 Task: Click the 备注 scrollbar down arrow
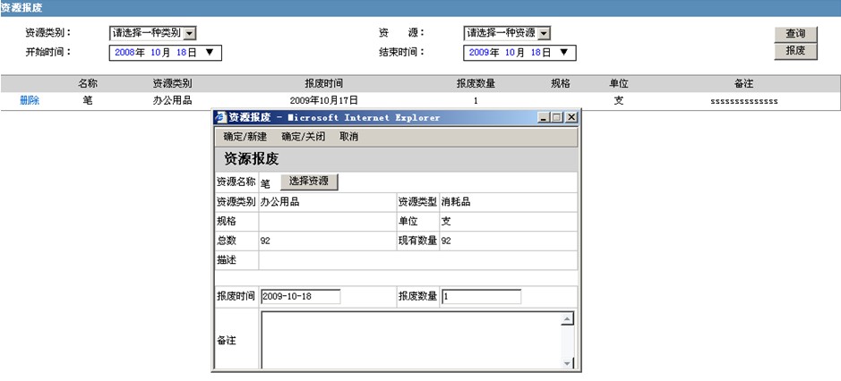pyautogui.click(x=567, y=362)
